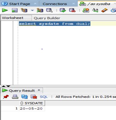Close the Start Page tab
116x120 pixels.
(35, 4)
